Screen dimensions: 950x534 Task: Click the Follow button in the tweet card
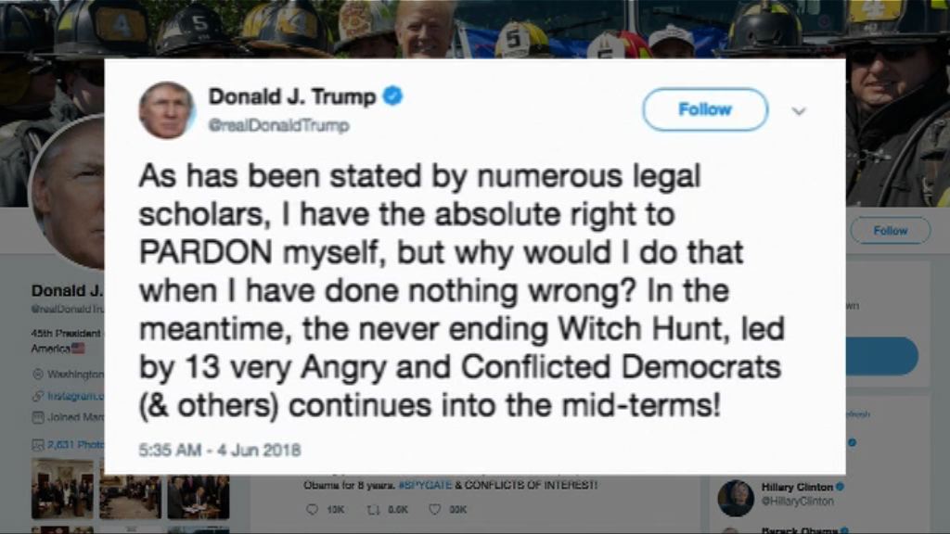click(705, 109)
